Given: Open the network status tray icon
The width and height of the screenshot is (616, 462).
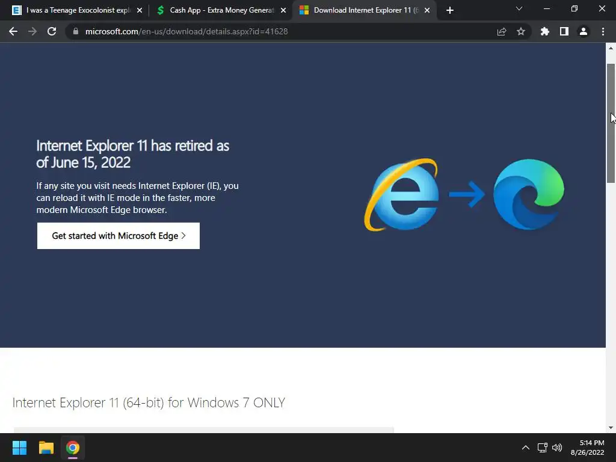Looking at the screenshot, I should [543, 448].
